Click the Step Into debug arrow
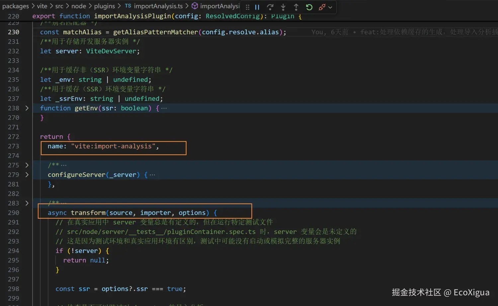498x306 pixels. 283,7
